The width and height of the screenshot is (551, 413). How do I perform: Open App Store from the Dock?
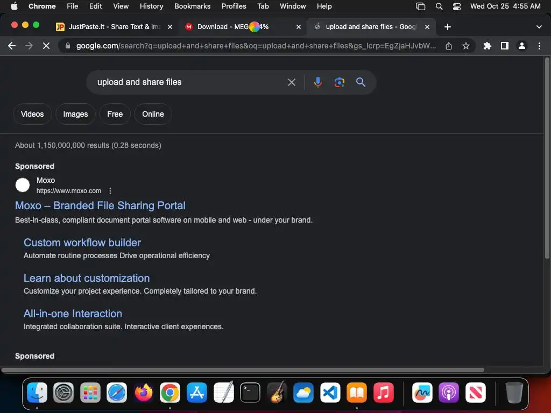[x=197, y=392]
